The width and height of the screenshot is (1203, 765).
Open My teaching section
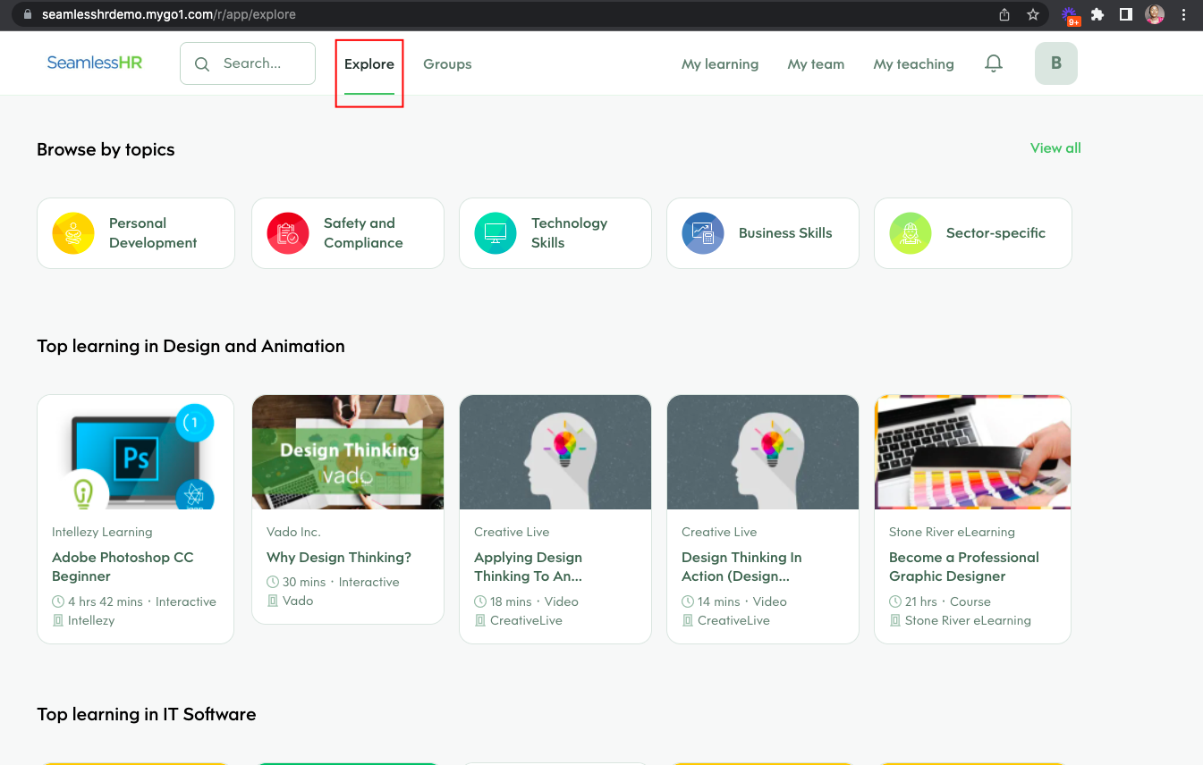[913, 63]
